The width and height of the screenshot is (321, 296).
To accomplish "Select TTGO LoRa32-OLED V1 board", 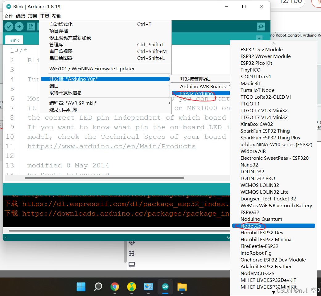I will click(x=274, y=97).
